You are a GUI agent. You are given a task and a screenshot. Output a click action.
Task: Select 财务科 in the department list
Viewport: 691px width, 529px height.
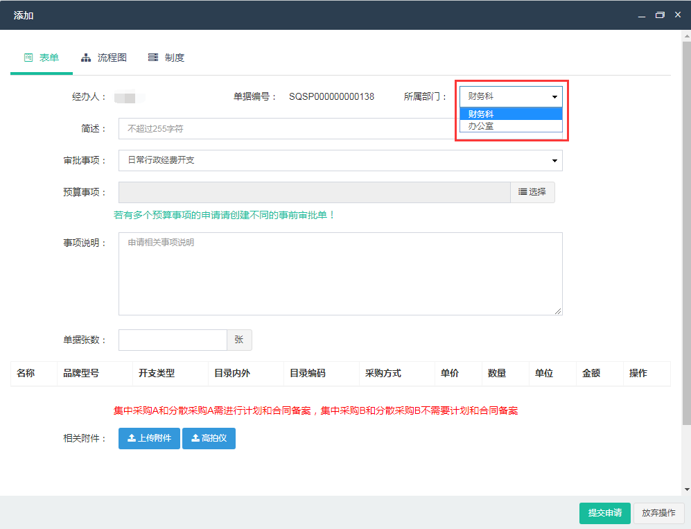(511, 114)
